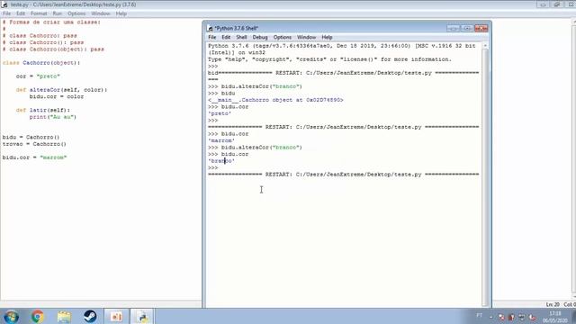Open the Debug menu in the Python Shell
This screenshot has height=324, width=576.
point(260,37)
